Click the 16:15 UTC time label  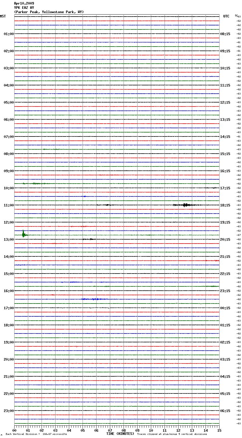pyautogui.click(x=225, y=171)
